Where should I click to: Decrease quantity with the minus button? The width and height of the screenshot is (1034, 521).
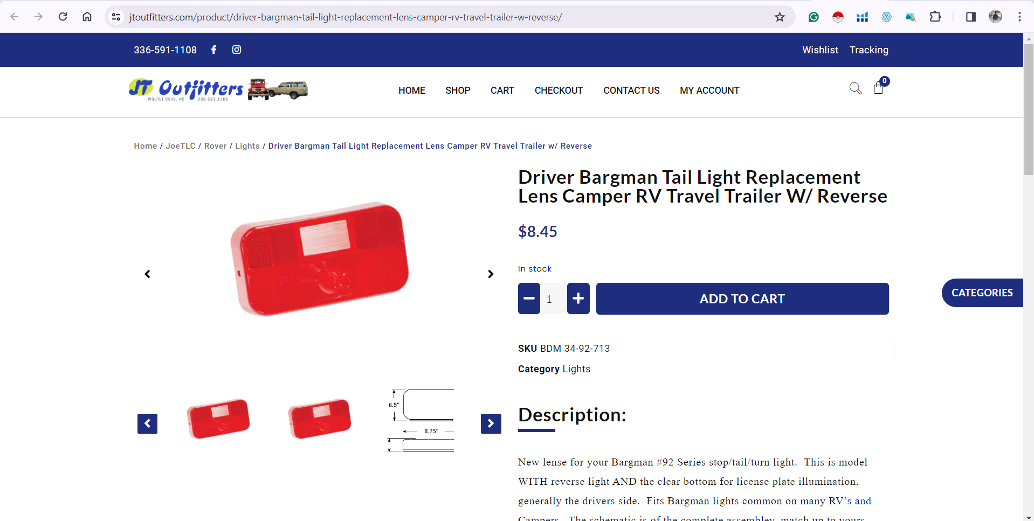[x=529, y=298]
